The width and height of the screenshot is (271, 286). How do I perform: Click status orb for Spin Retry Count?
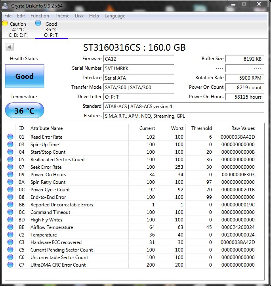point(10,182)
